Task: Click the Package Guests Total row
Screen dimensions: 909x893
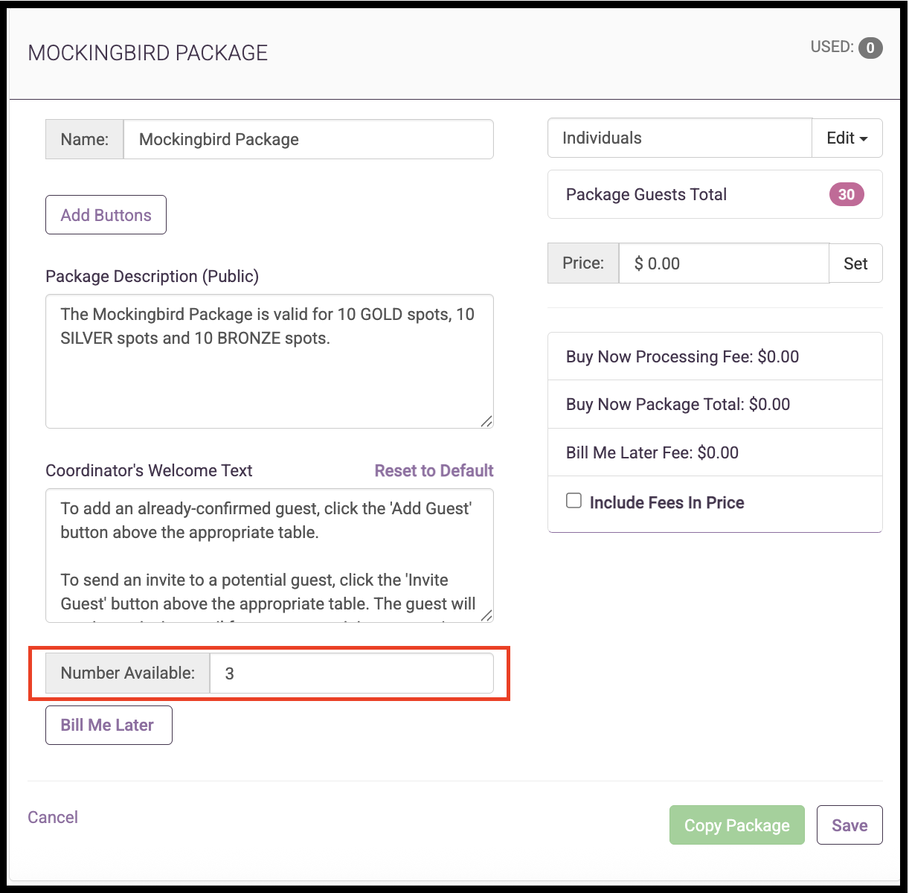Action: click(715, 195)
